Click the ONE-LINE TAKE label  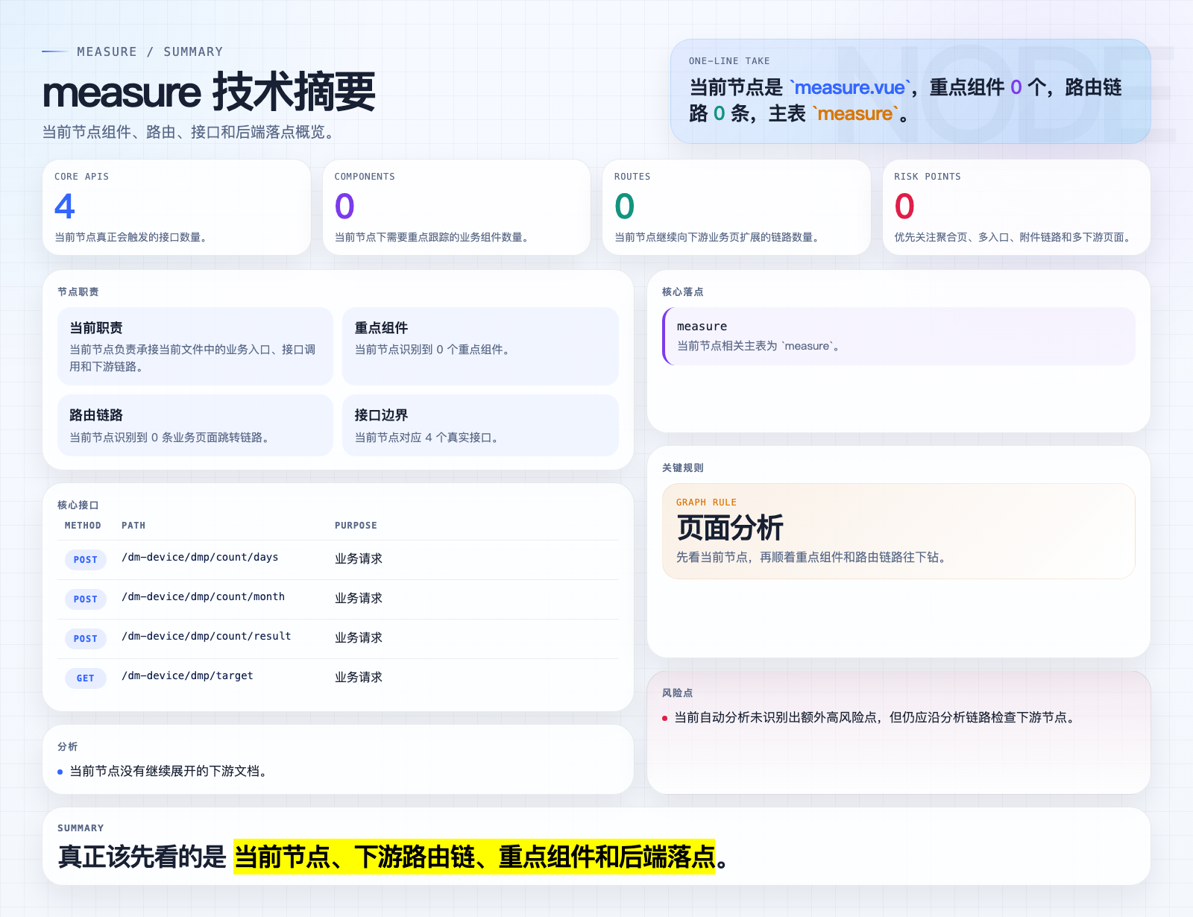point(729,61)
